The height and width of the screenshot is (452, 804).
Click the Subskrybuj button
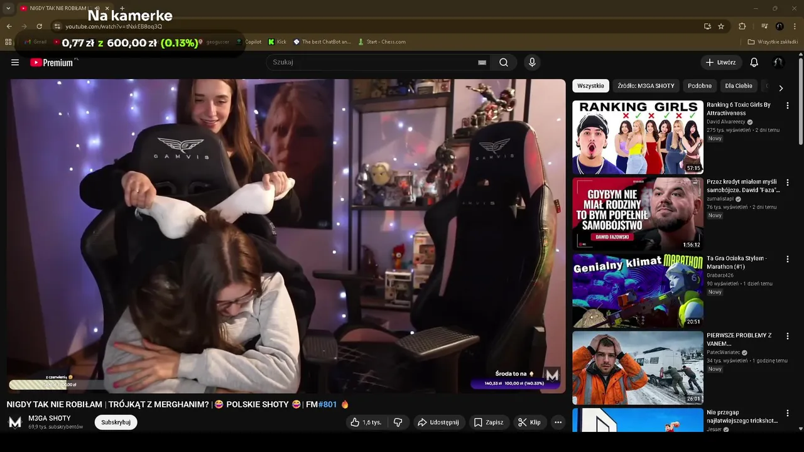tap(116, 422)
